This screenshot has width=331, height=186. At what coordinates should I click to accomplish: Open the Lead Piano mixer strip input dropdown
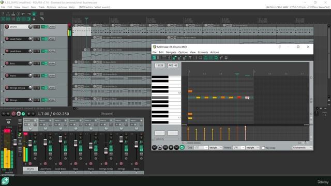[46, 120]
